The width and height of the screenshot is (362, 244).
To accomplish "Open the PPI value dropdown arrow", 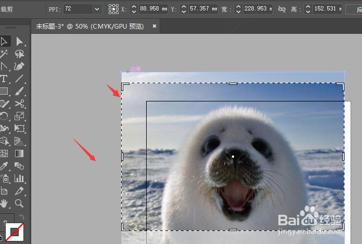I will pos(97,9).
